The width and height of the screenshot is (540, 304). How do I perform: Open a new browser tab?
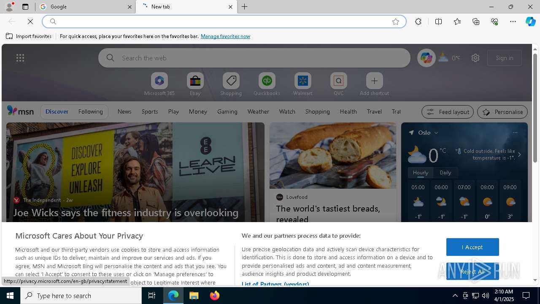tap(245, 7)
